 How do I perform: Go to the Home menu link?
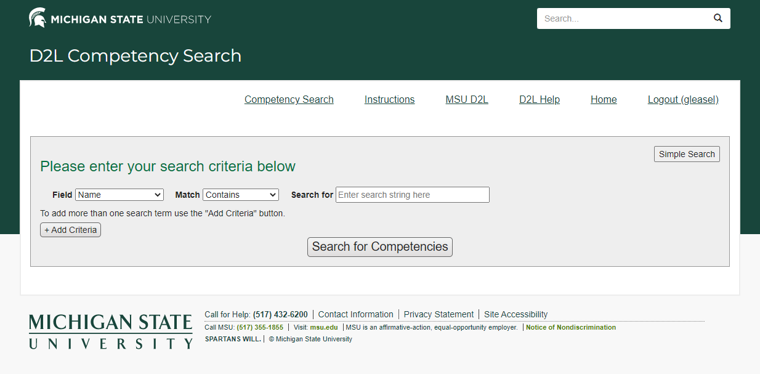[604, 100]
